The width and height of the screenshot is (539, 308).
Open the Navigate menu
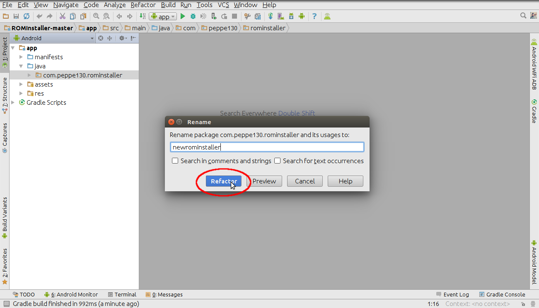(66, 5)
